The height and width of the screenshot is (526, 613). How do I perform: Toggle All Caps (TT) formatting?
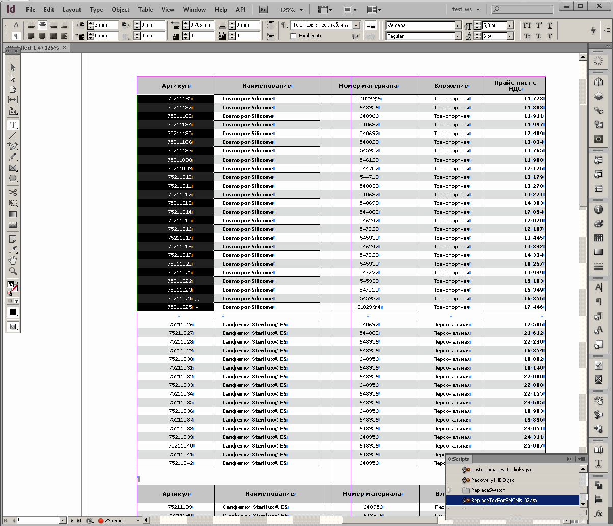(527, 25)
